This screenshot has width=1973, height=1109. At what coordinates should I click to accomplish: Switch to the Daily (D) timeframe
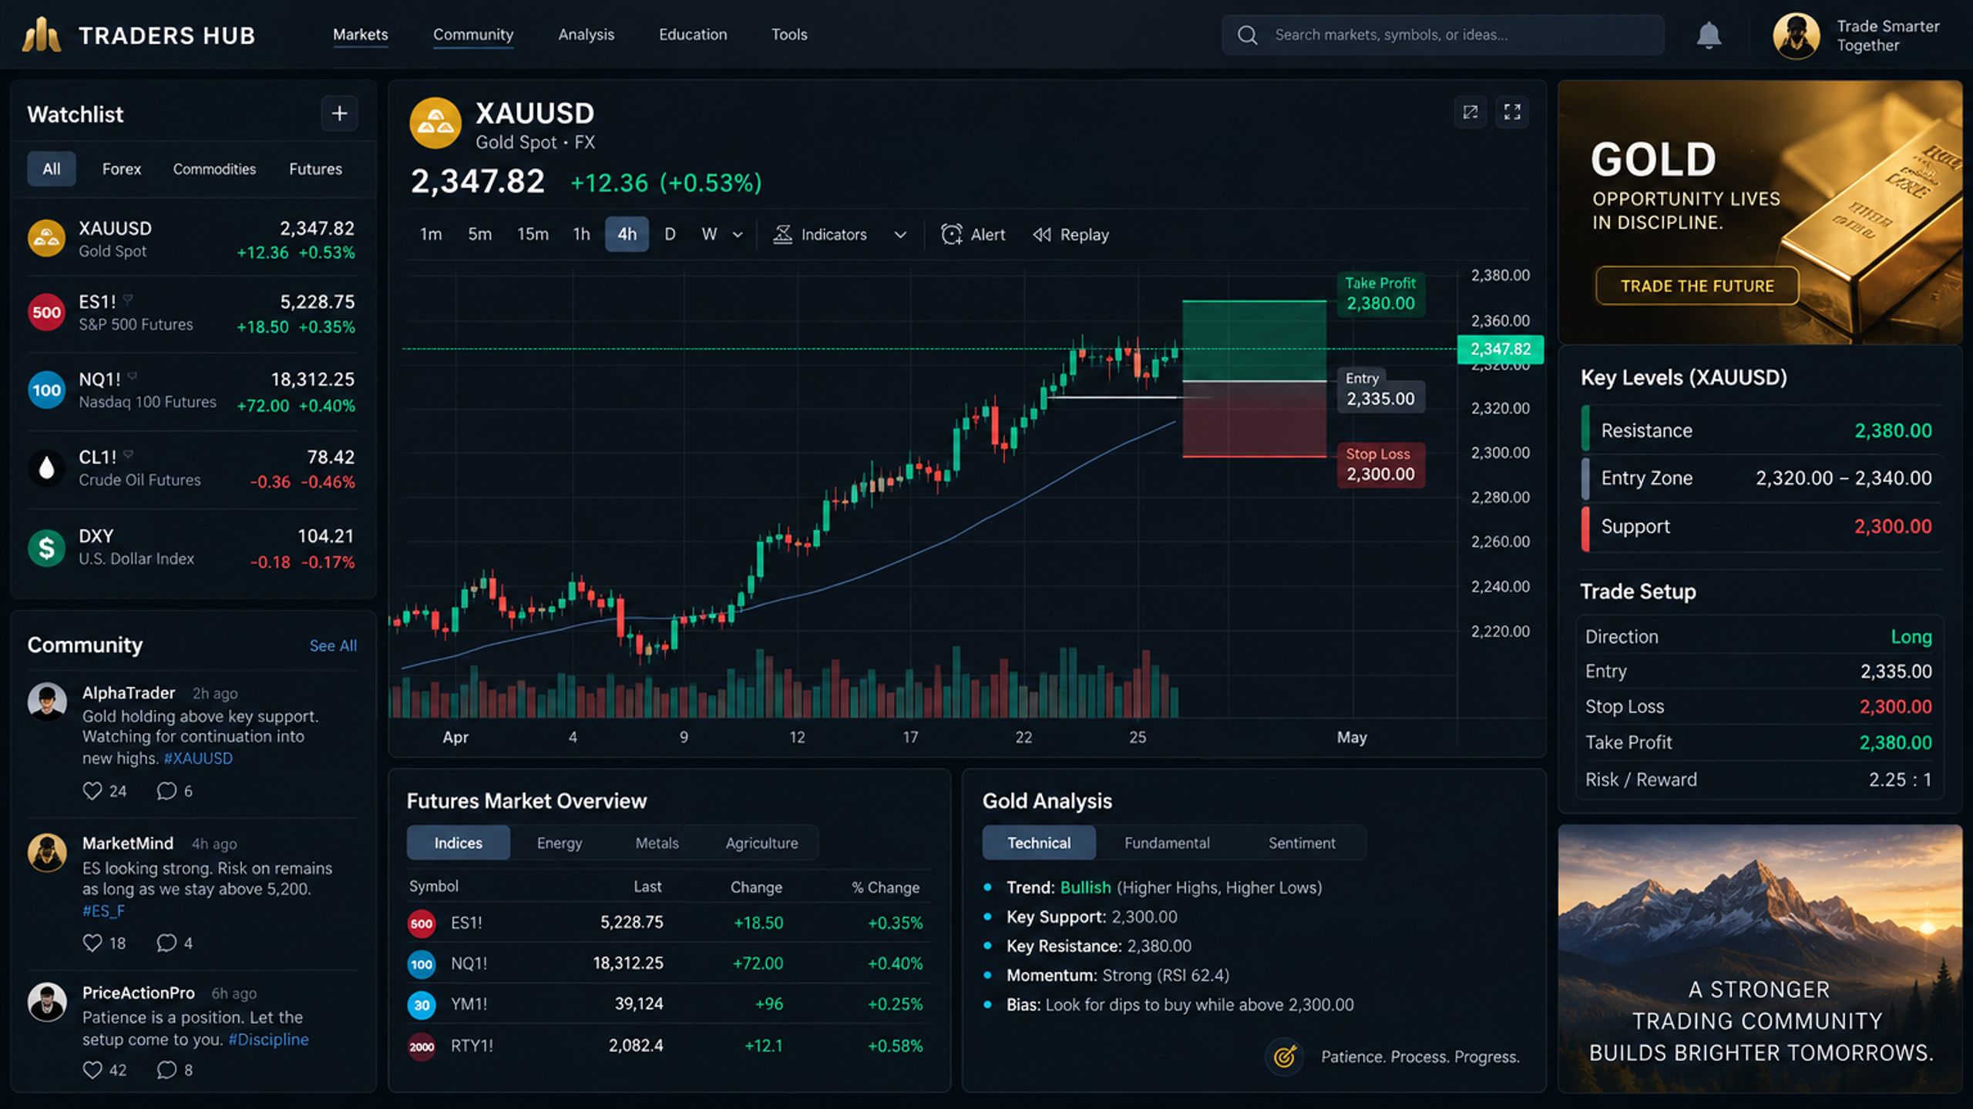(x=670, y=234)
